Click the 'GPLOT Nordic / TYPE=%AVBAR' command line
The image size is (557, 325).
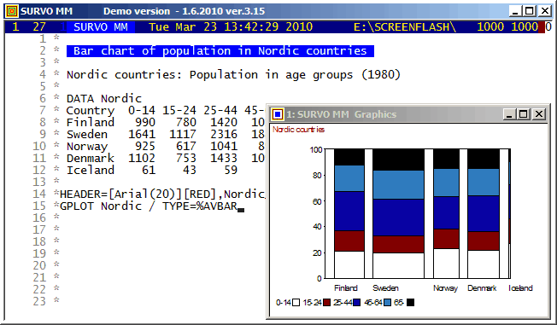tap(149, 206)
